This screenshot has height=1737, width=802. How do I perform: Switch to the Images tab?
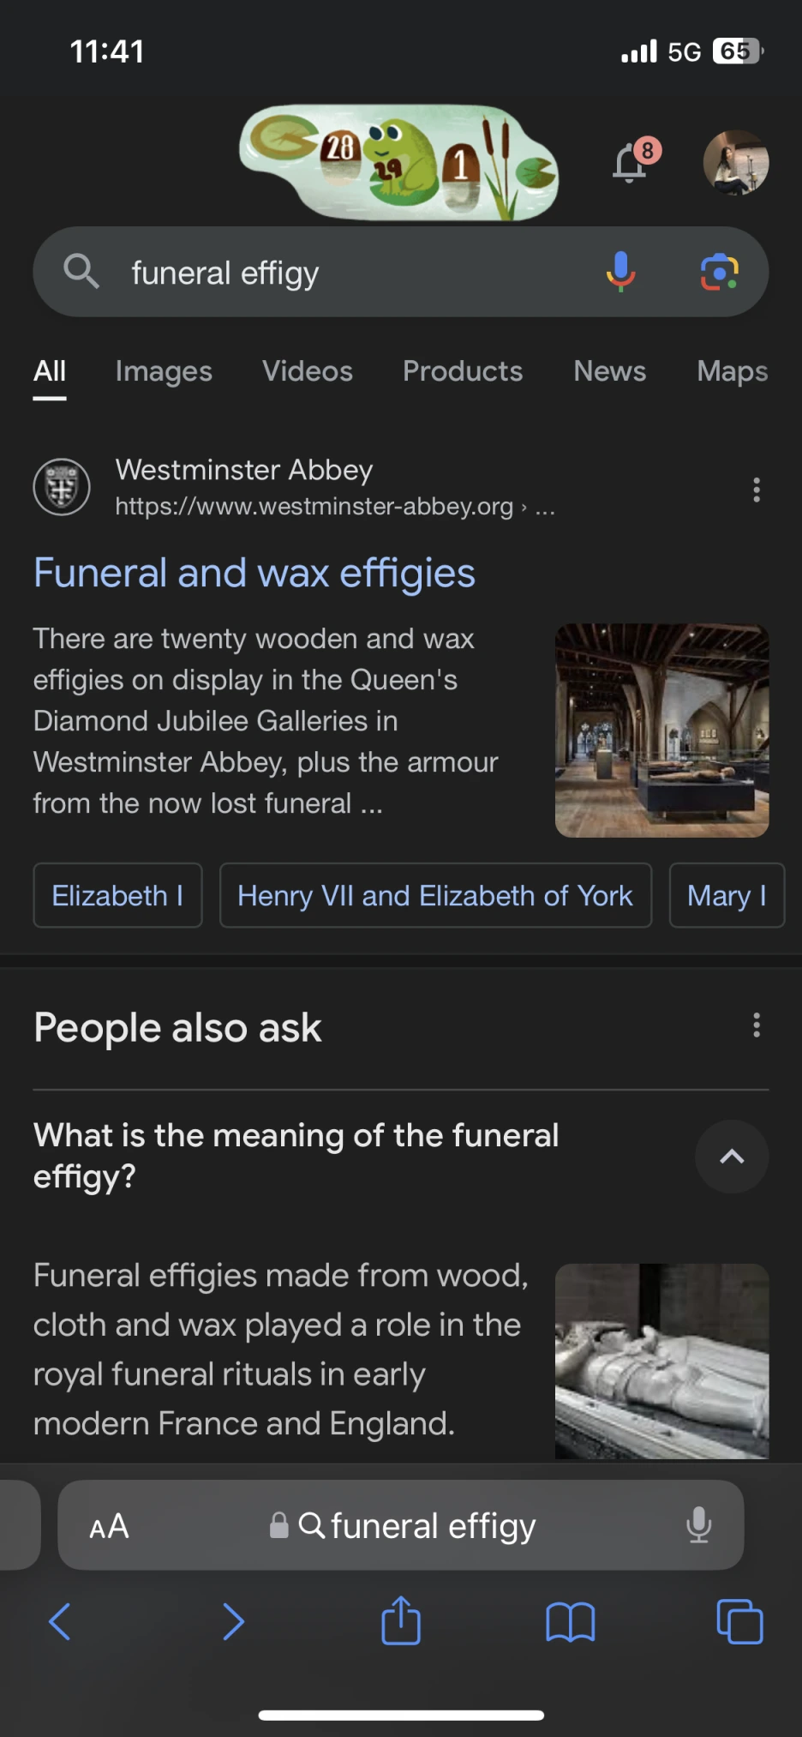164,371
